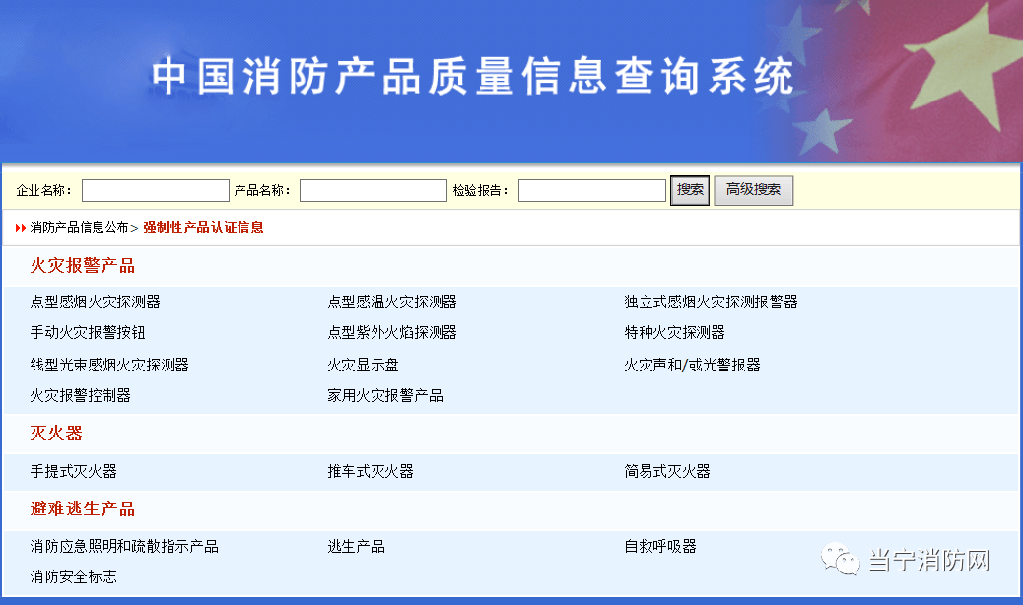Image resolution: width=1023 pixels, height=605 pixels.
Task: Select 推车式灭火器 link
Action: click(x=371, y=471)
